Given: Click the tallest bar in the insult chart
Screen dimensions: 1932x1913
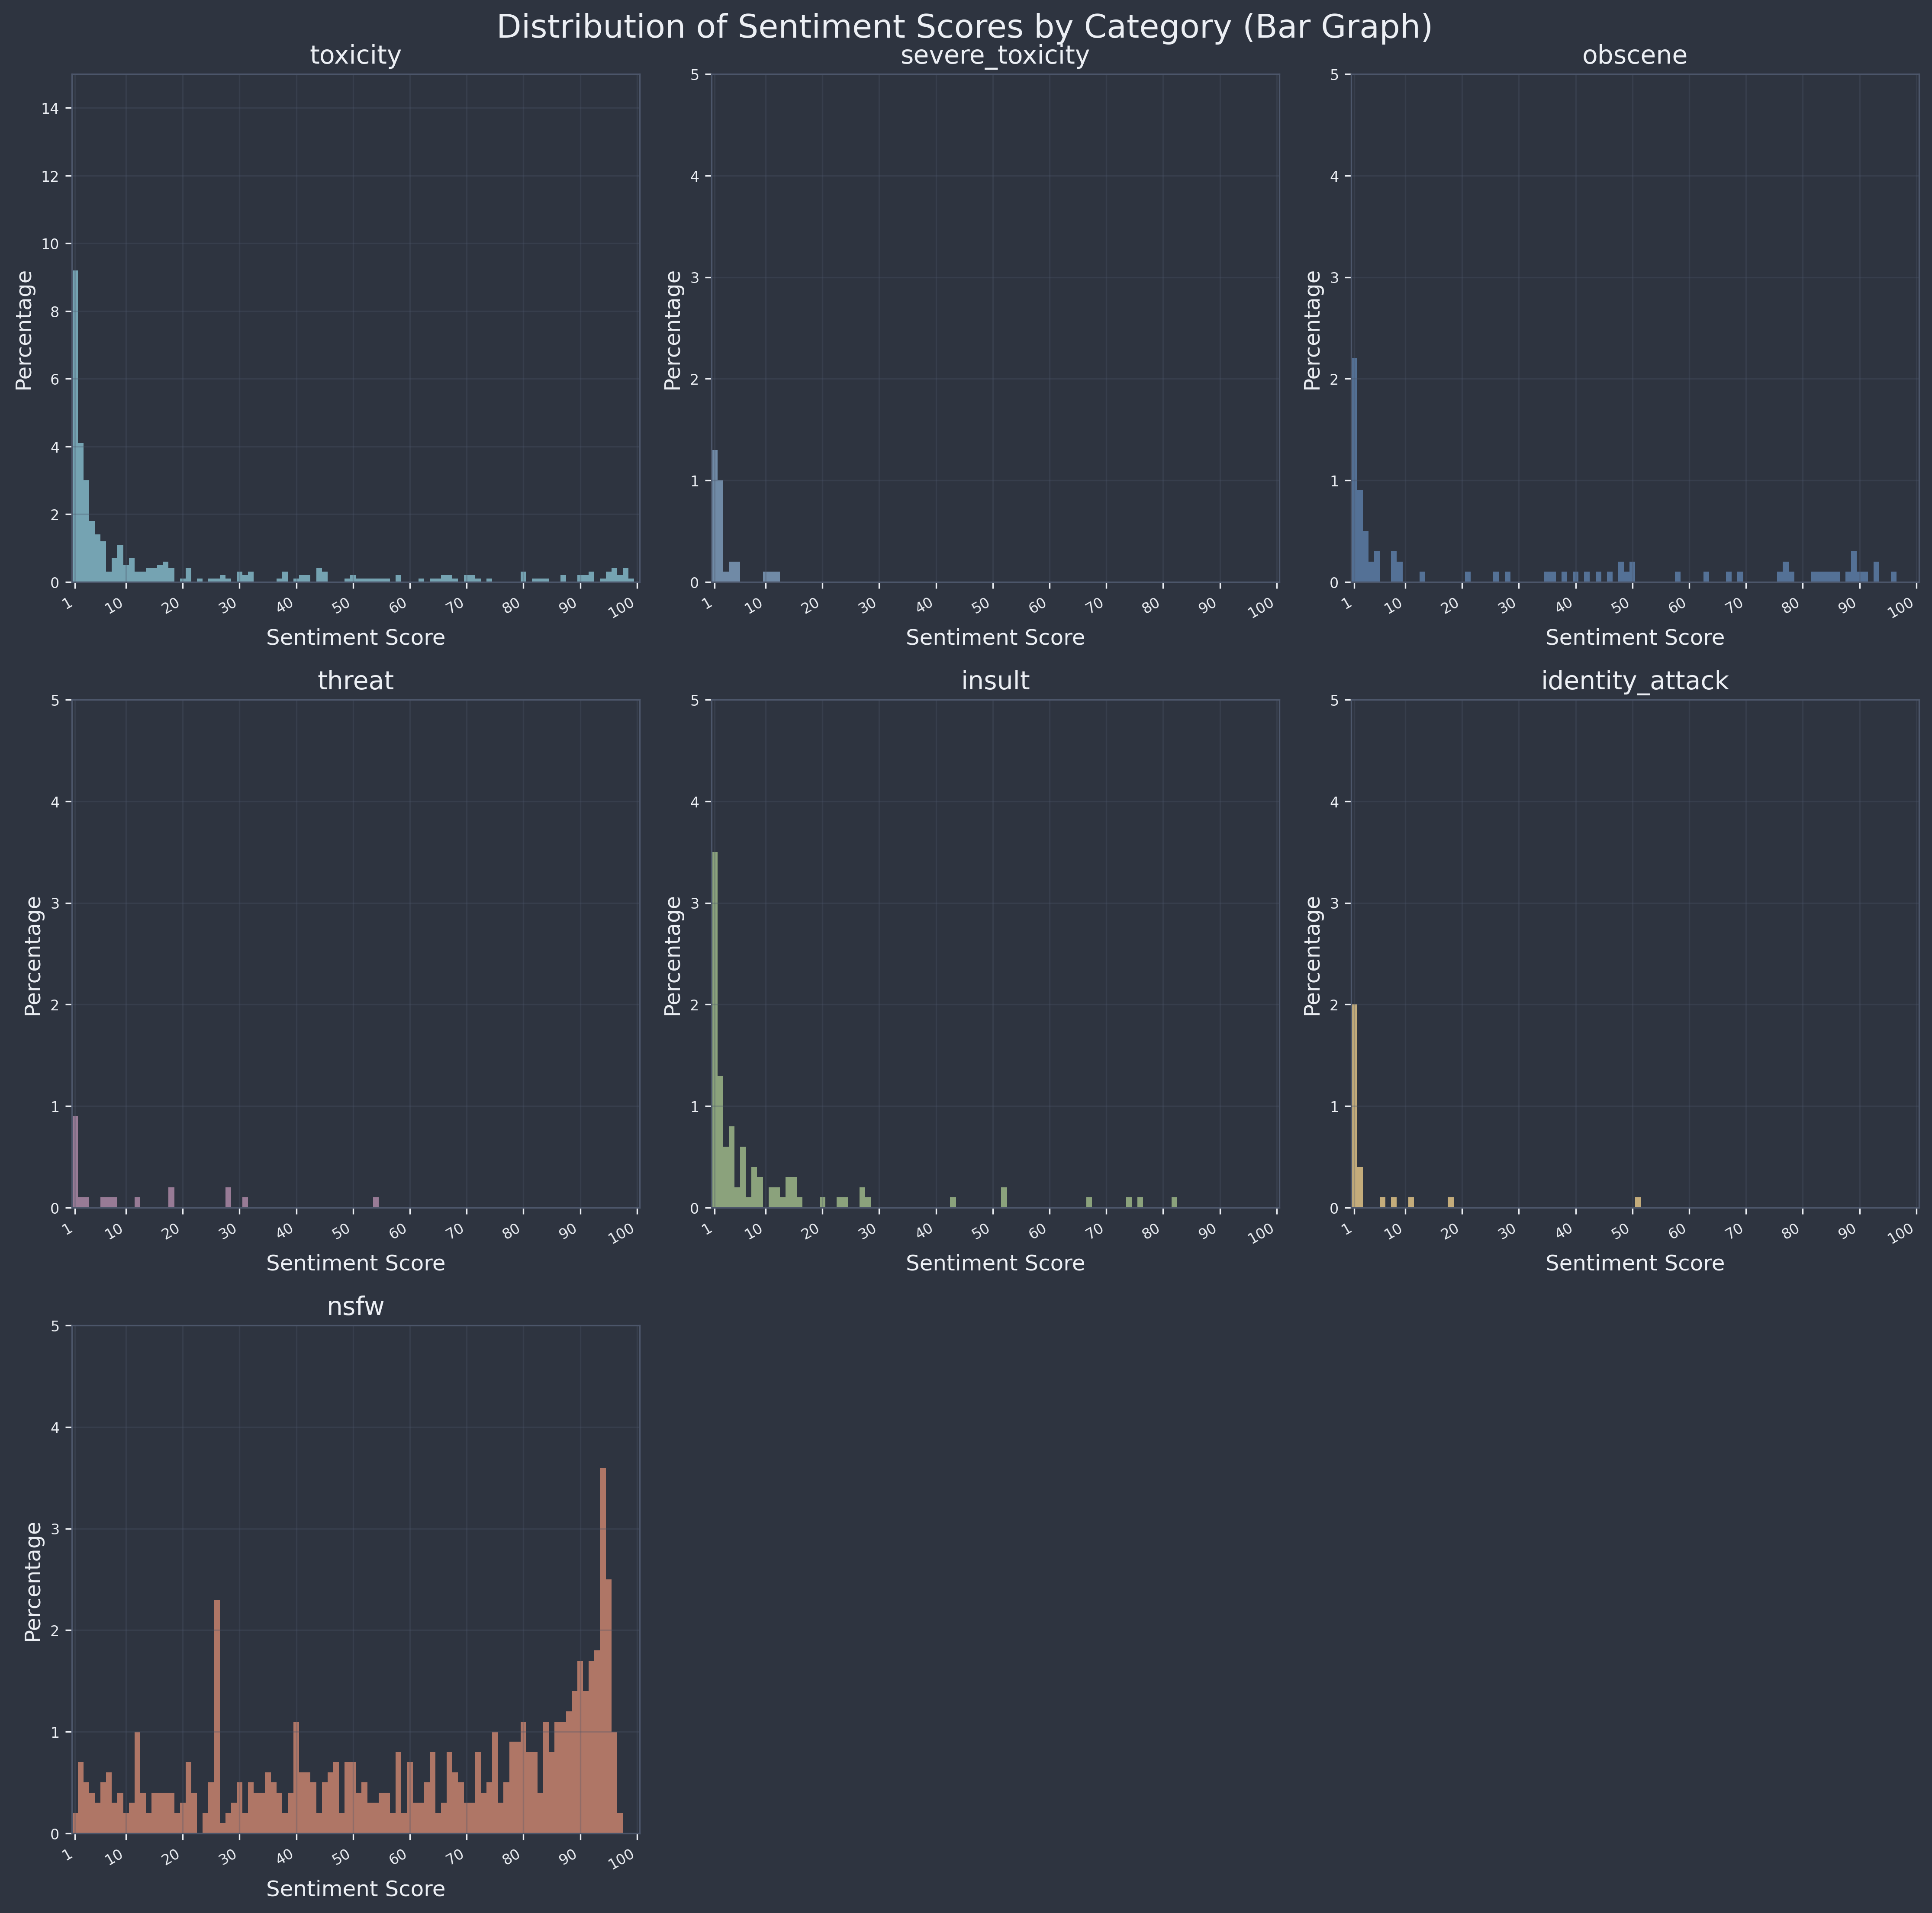Looking at the screenshot, I should [x=715, y=1030].
